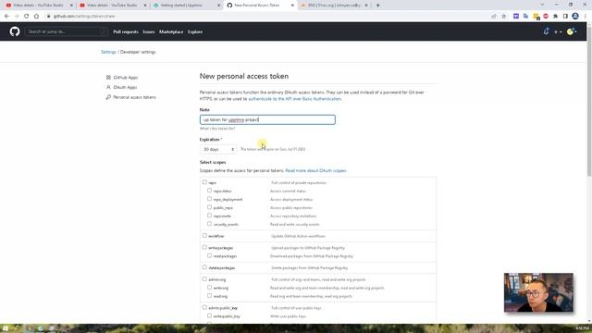Check the delete:packages scope
The width and height of the screenshot is (592, 333).
[204, 267]
